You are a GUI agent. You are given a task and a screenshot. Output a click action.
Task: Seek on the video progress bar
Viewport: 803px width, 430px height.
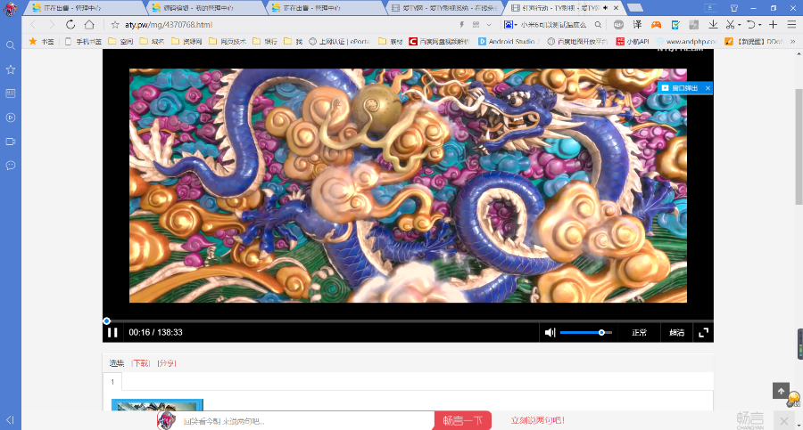tap(408, 321)
